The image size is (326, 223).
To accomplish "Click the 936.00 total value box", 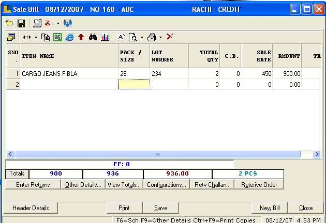I will [177, 173].
